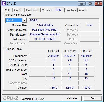The image size is (104, 102).
Task: Click the CAS# Latency 5.0 cell
Action: 86,60
